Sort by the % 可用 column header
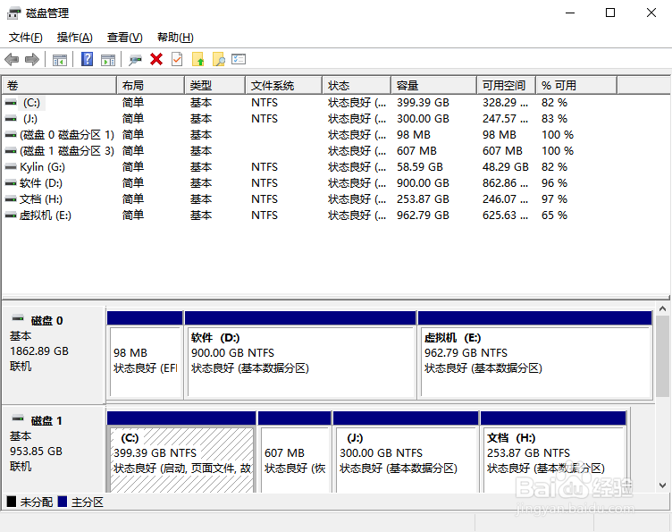This screenshot has width=672, height=532. tap(576, 85)
